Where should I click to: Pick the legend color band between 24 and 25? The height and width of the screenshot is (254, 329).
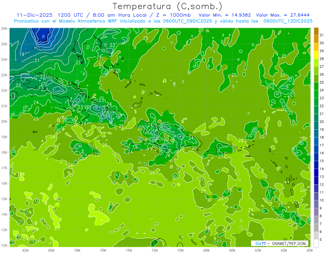pyautogui.click(x=316, y=86)
